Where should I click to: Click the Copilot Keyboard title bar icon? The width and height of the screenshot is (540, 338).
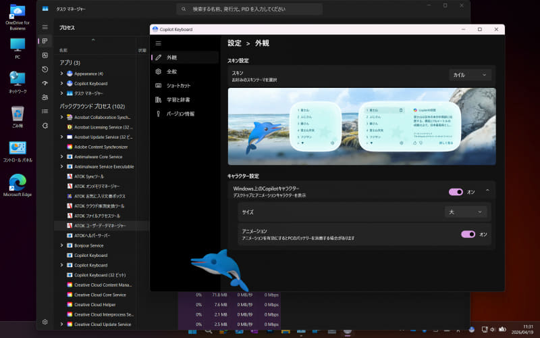pos(155,29)
